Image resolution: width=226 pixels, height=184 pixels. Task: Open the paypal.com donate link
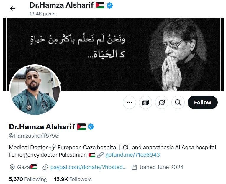pos(88,167)
